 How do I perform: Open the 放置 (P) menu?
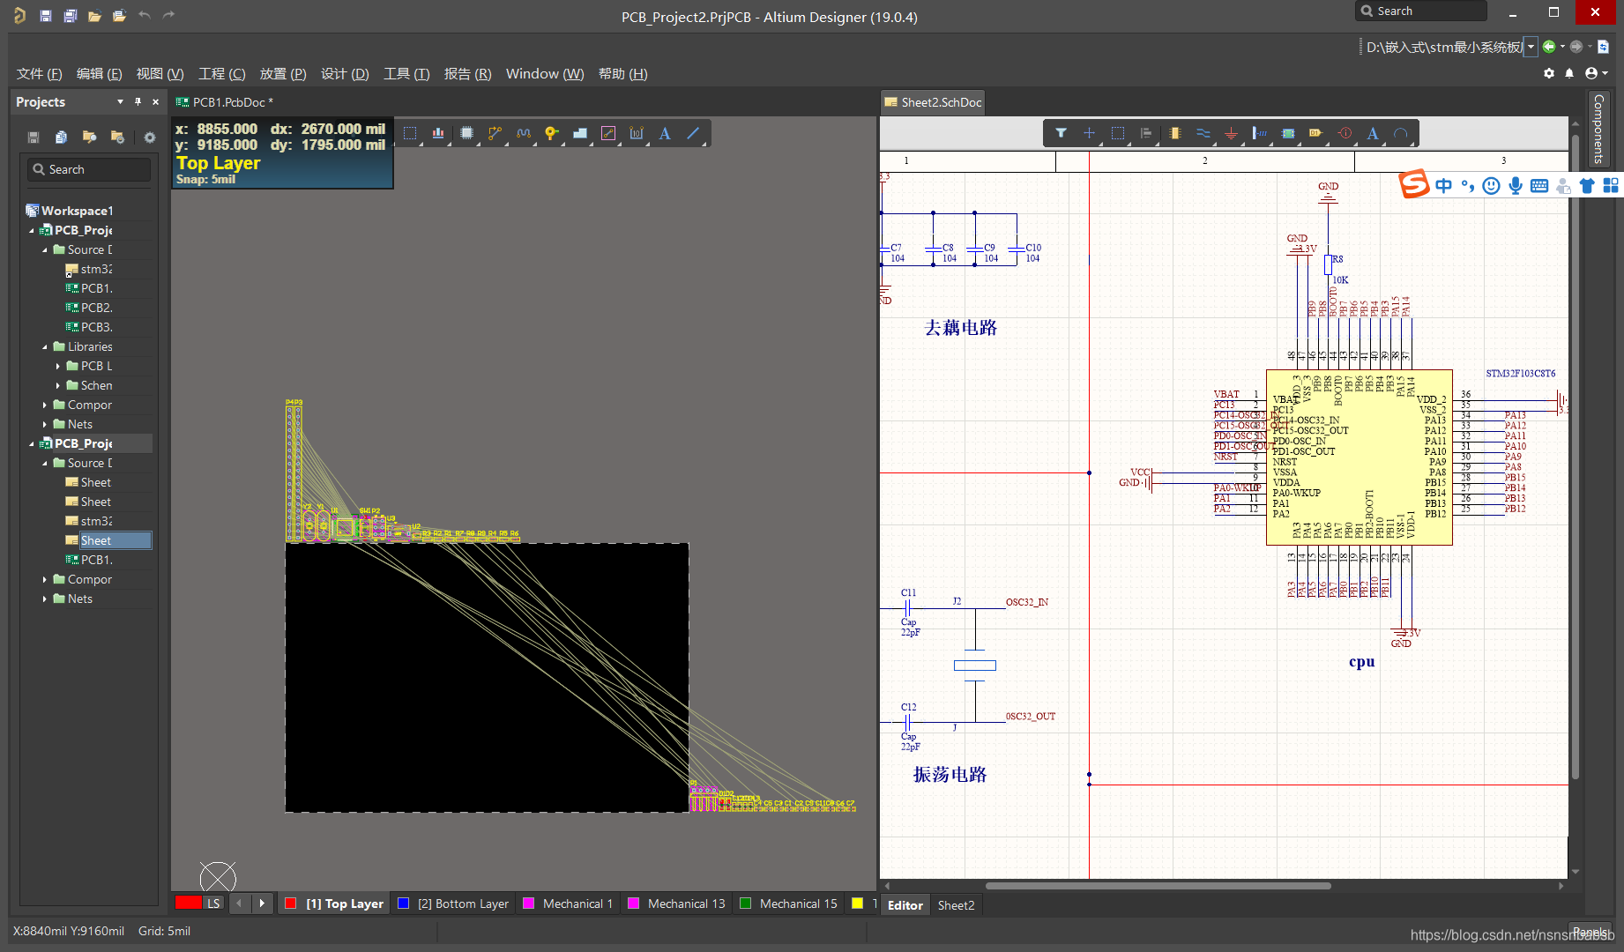(283, 74)
